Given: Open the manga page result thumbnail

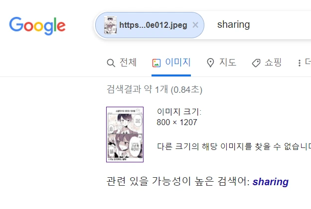Looking at the screenshot, I should [x=125, y=135].
